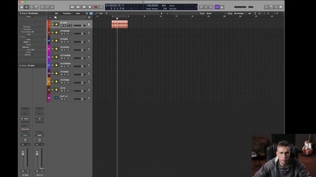Go to beginning with transport button
The height and width of the screenshot is (177, 316).
click(84, 7)
